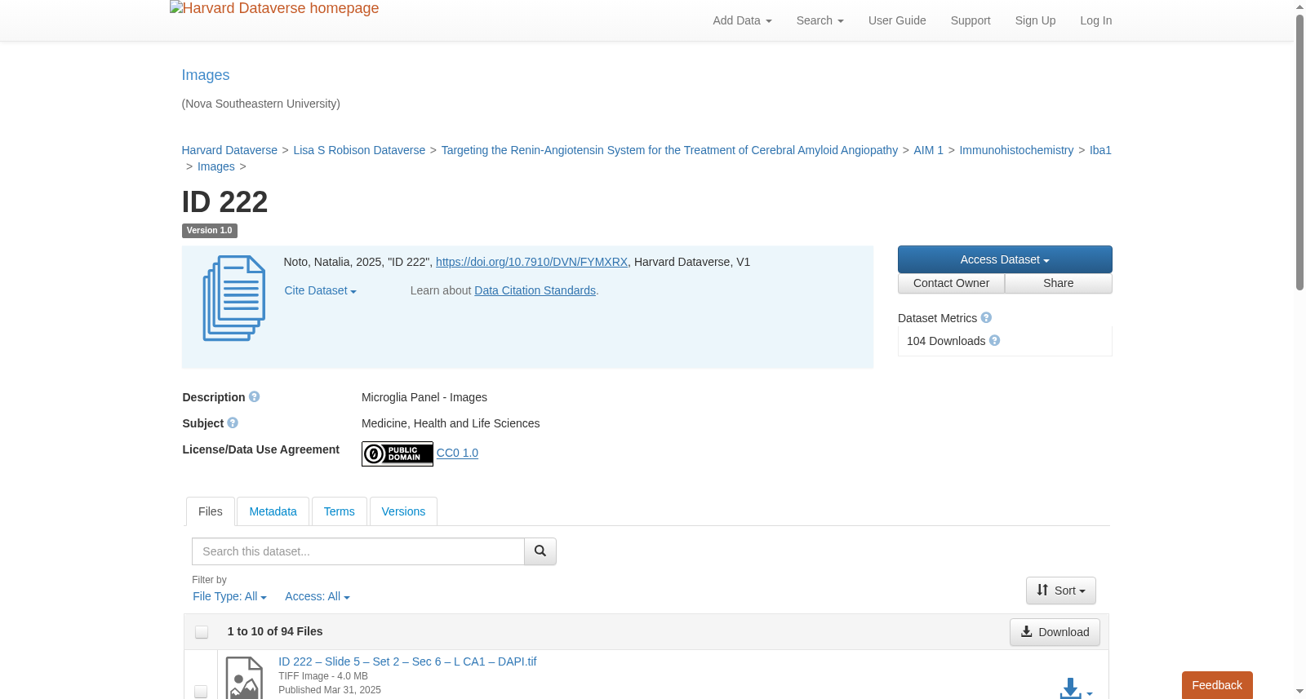Go to Images breadcrumb link
This screenshot has height=699, width=1306.
click(216, 166)
